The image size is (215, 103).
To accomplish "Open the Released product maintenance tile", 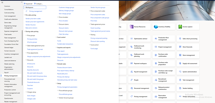I will click(x=163, y=88).
